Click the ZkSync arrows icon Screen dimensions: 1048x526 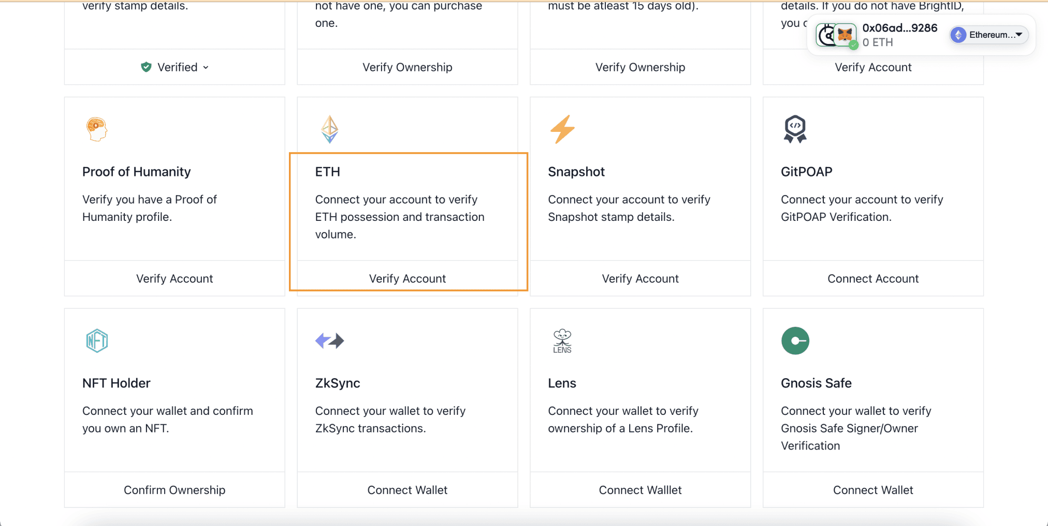(330, 341)
